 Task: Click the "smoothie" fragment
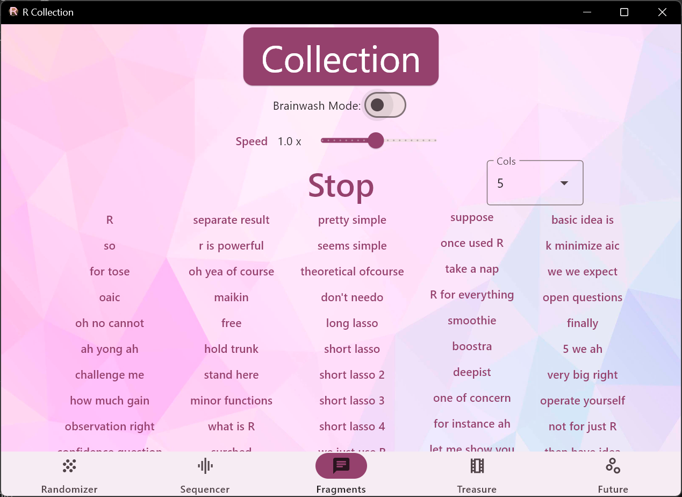pyautogui.click(x=472, y=321)
